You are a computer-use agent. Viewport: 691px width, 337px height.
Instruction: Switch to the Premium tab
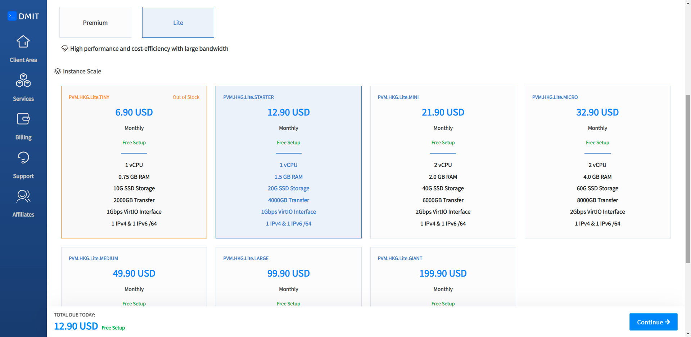pyautogui.click(x=95, y=22)
